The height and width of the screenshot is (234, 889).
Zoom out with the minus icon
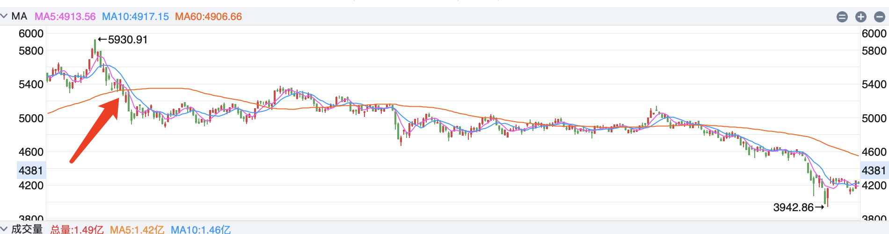[880, 17]
